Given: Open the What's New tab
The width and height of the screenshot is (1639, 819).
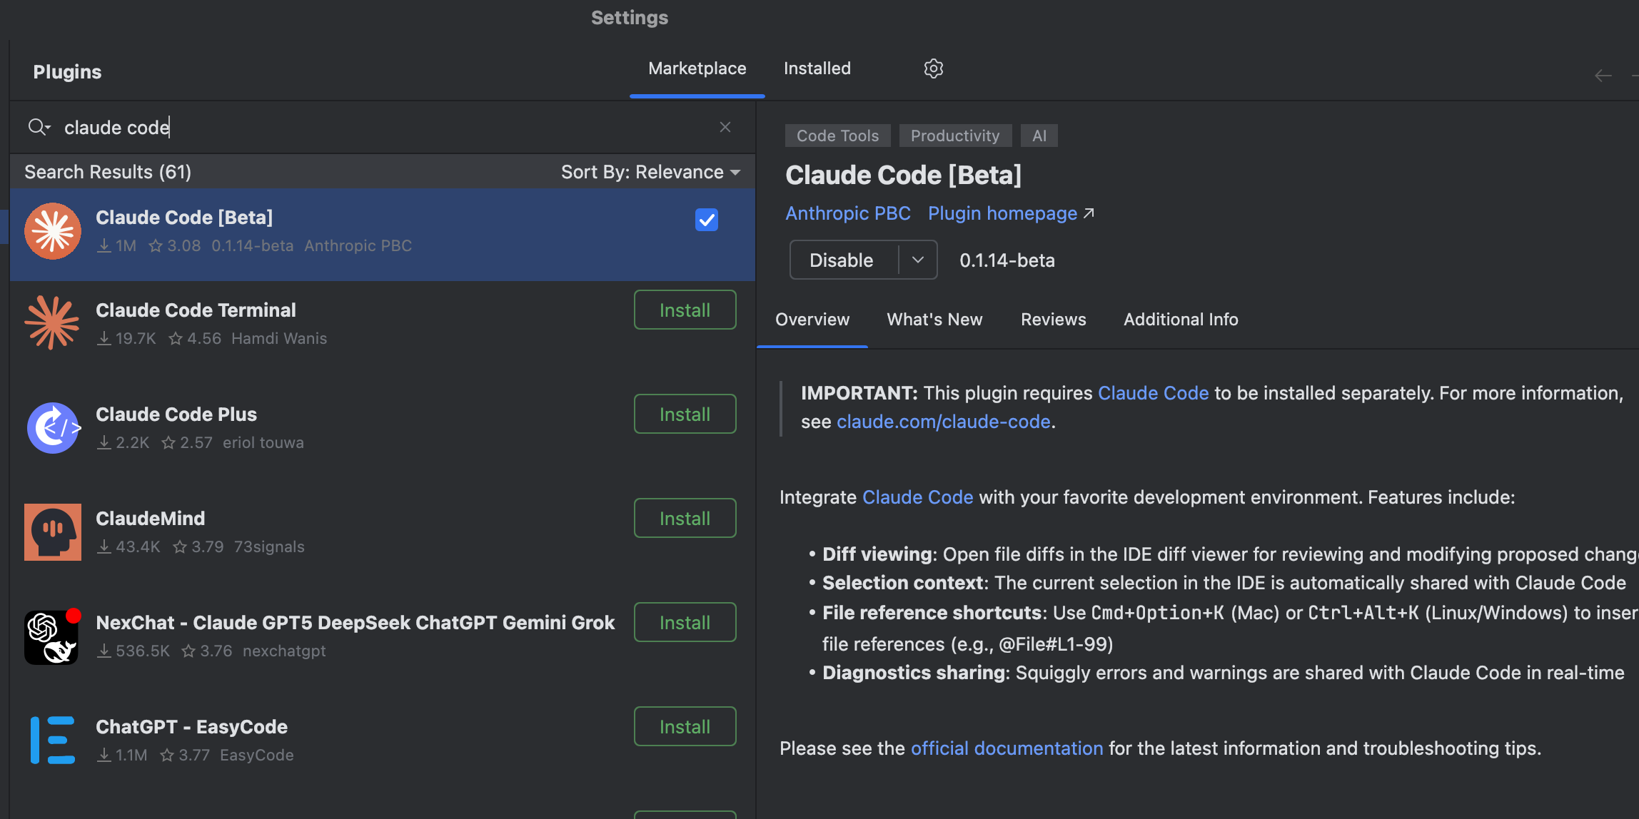Looking at the screenshot, I should 934,320.
